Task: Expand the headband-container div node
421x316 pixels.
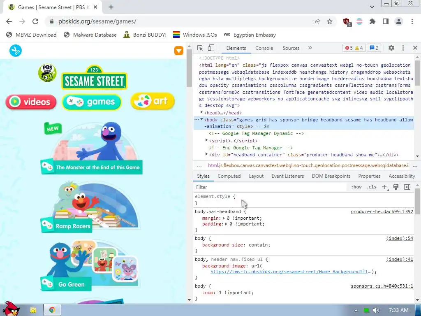Action: pos(206,154)
